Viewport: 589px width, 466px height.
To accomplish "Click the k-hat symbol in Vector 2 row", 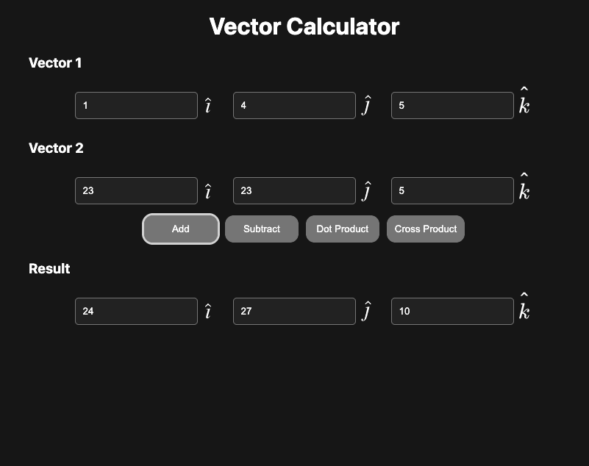I will 524,188.
